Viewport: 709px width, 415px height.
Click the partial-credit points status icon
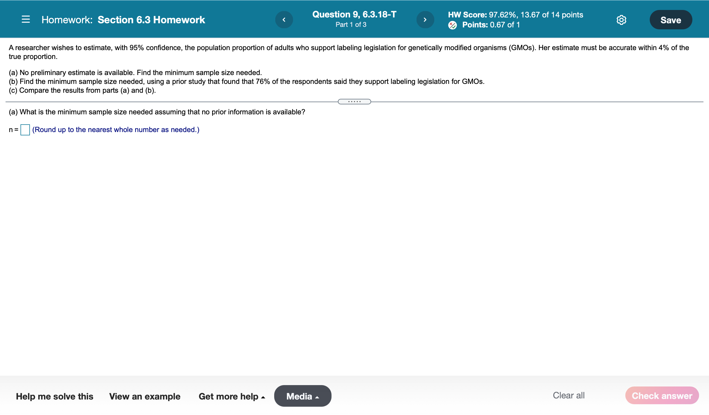tap(453, 25)
